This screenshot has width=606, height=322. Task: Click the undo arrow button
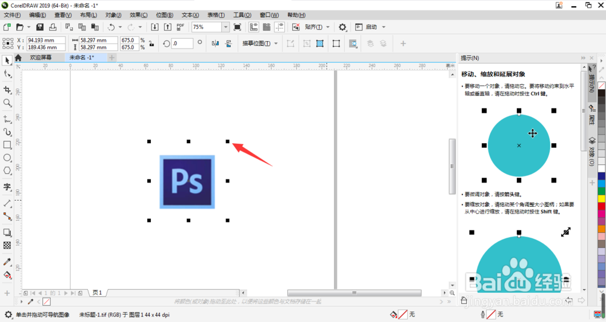[x=112, y=27]
